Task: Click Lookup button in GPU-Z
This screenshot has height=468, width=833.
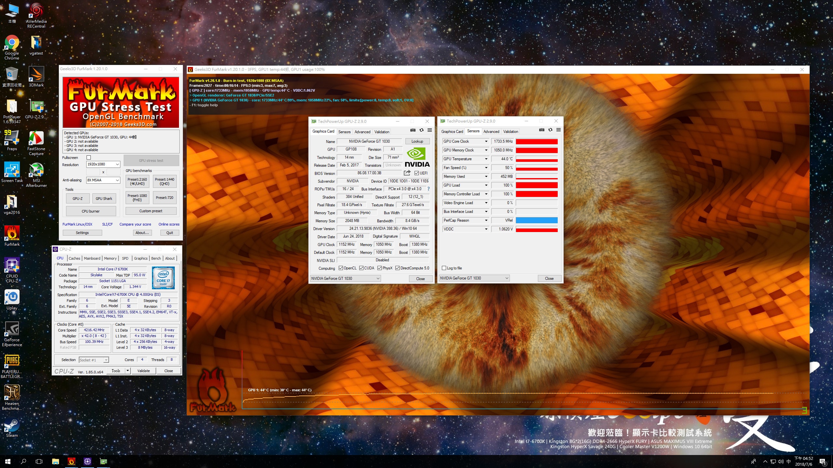Action: [x=417, y=141]
